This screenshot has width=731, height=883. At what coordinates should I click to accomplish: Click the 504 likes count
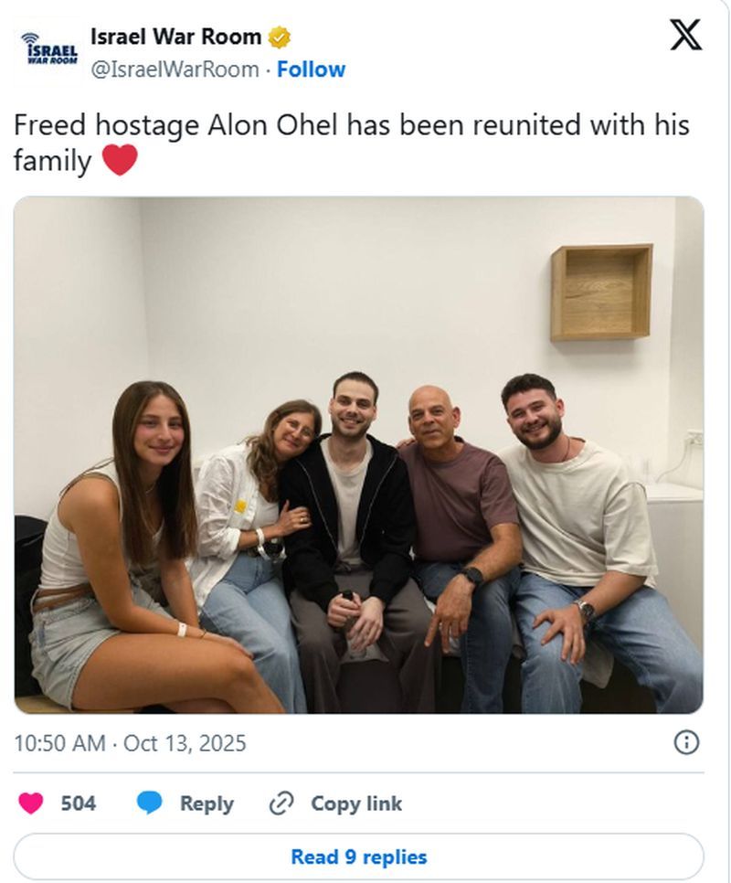click(x=78, y=803)
